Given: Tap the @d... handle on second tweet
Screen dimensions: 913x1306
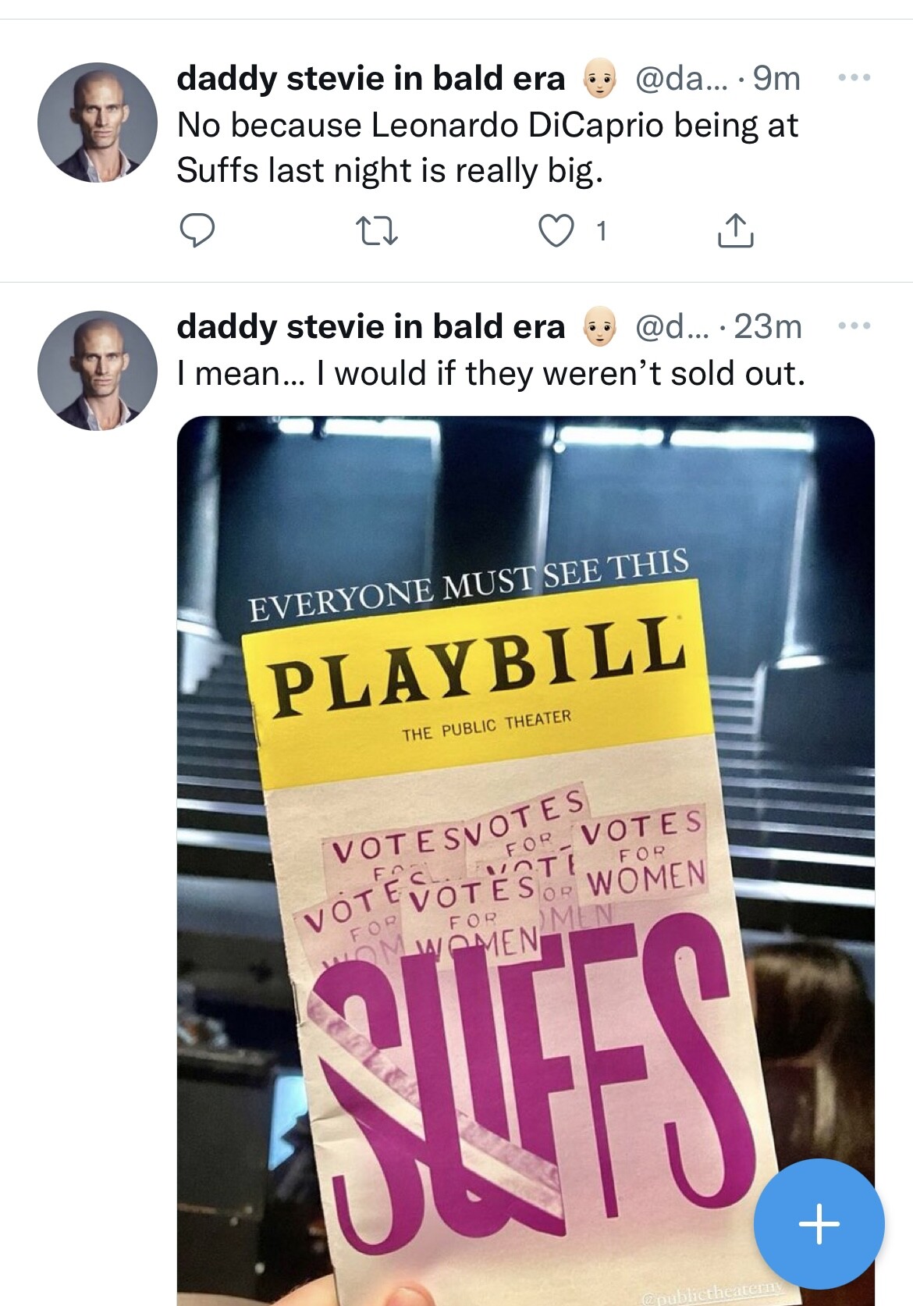Looking at the screenshot, I should [670, 326].
